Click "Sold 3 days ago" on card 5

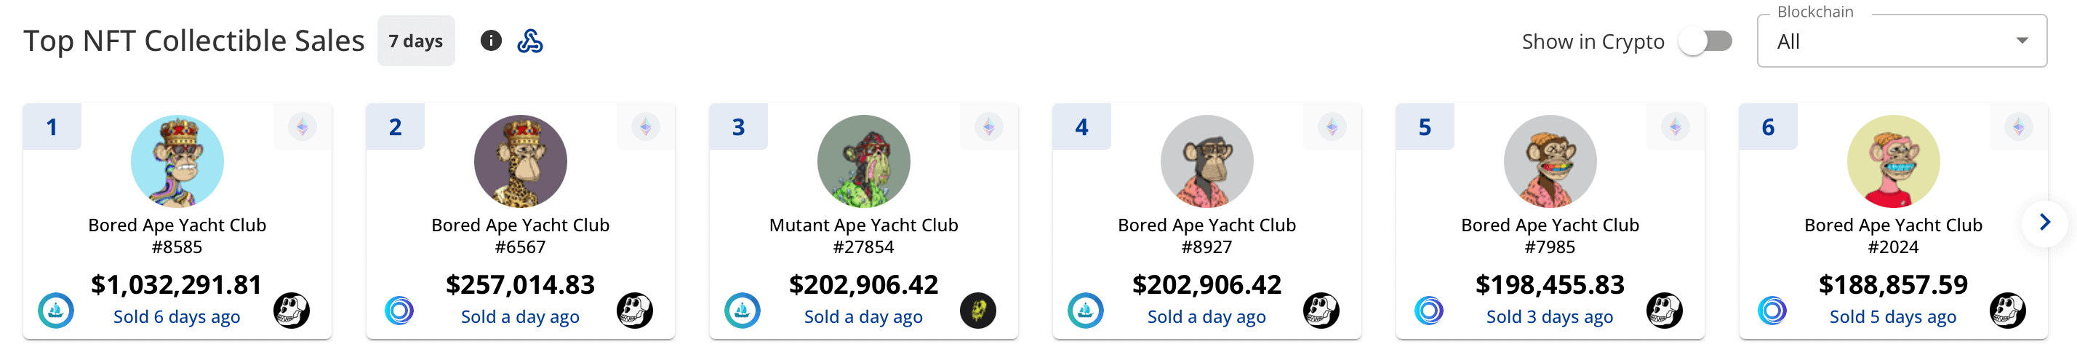point(1550,317)
